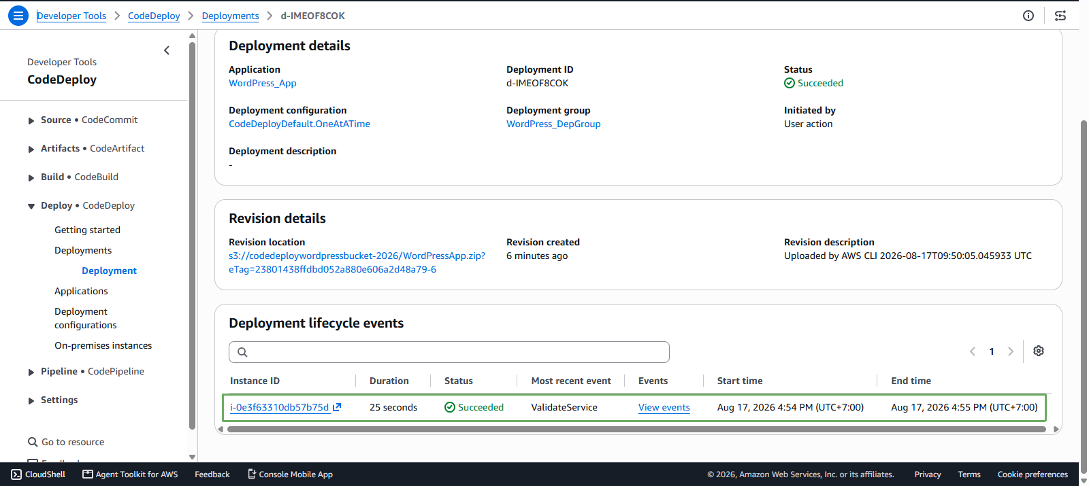This screenshot has width=1089, height=486.
Task: Open the S3 revision location link
Action: [x=357, y=262]
